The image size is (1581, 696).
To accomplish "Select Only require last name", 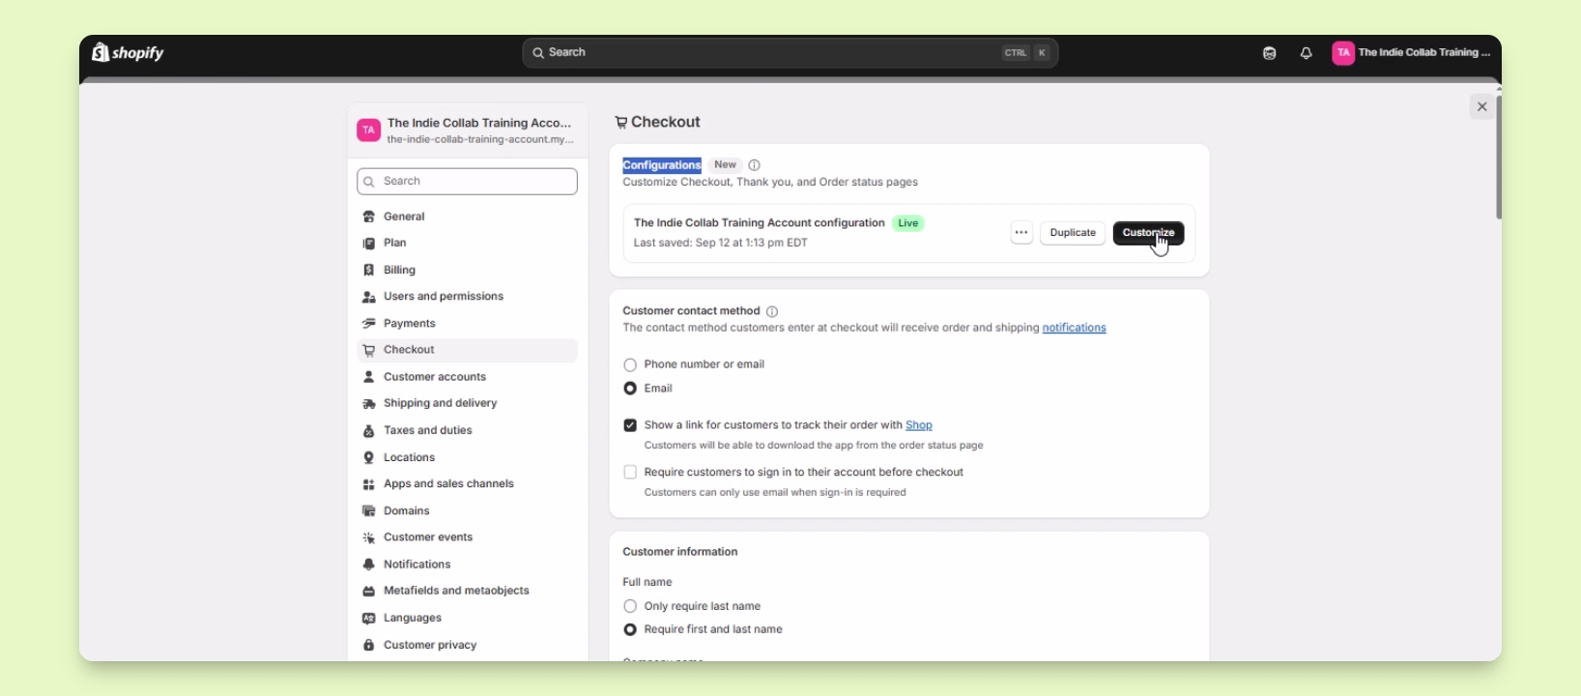I will pos(630,607).
